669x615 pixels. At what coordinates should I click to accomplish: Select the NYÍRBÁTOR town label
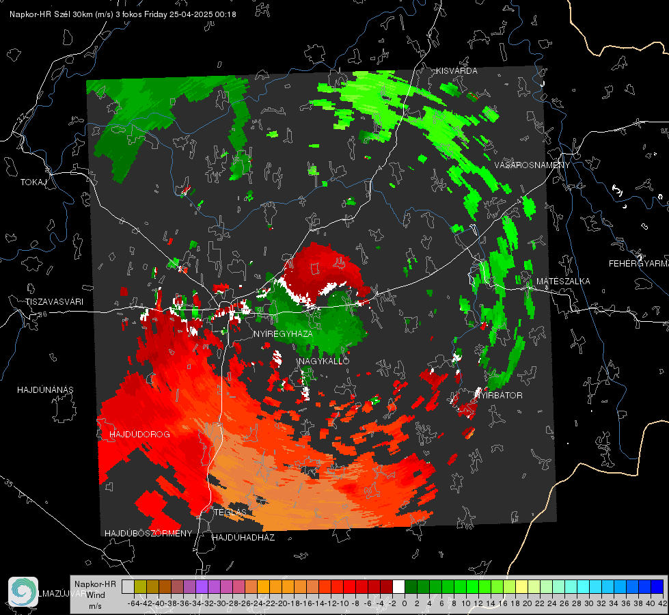[500, 395]
